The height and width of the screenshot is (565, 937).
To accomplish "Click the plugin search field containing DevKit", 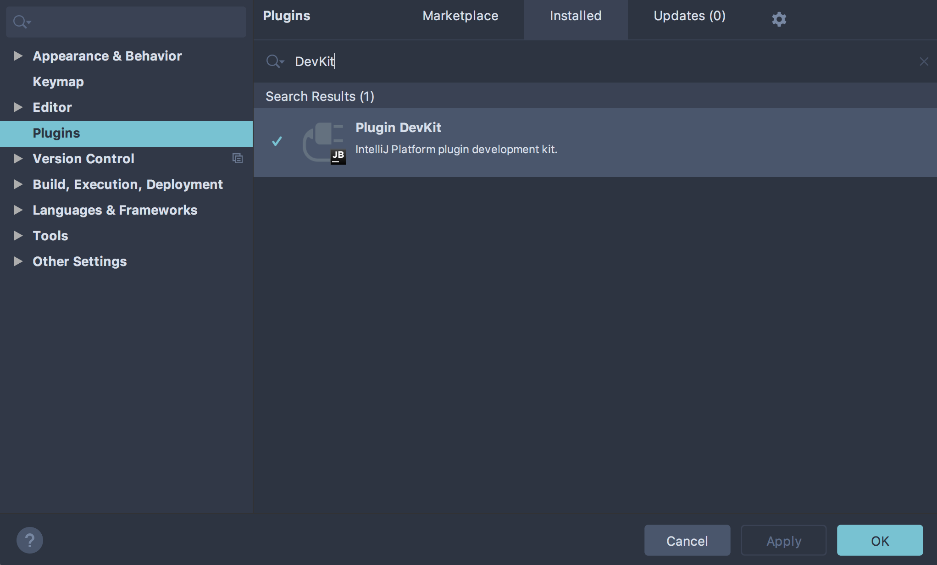I will [x=595, y=61].
